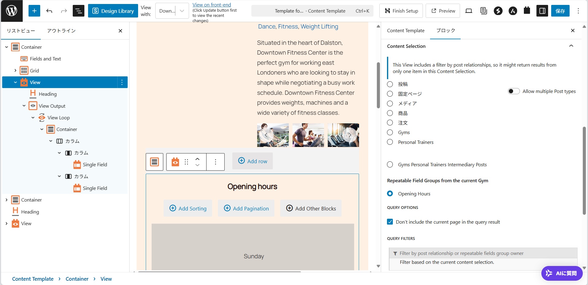
Task: Collapse the Content Selection section
Action: click(571, 46)
